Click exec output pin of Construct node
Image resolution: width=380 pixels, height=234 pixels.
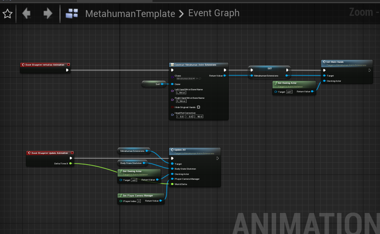tap(225, 70)
